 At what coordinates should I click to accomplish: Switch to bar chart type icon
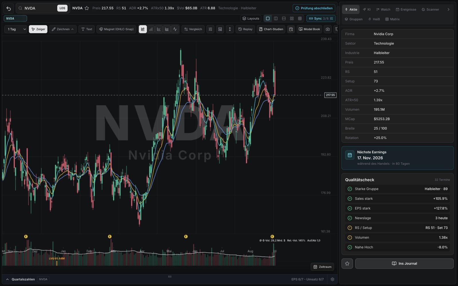tap(151, 29)
